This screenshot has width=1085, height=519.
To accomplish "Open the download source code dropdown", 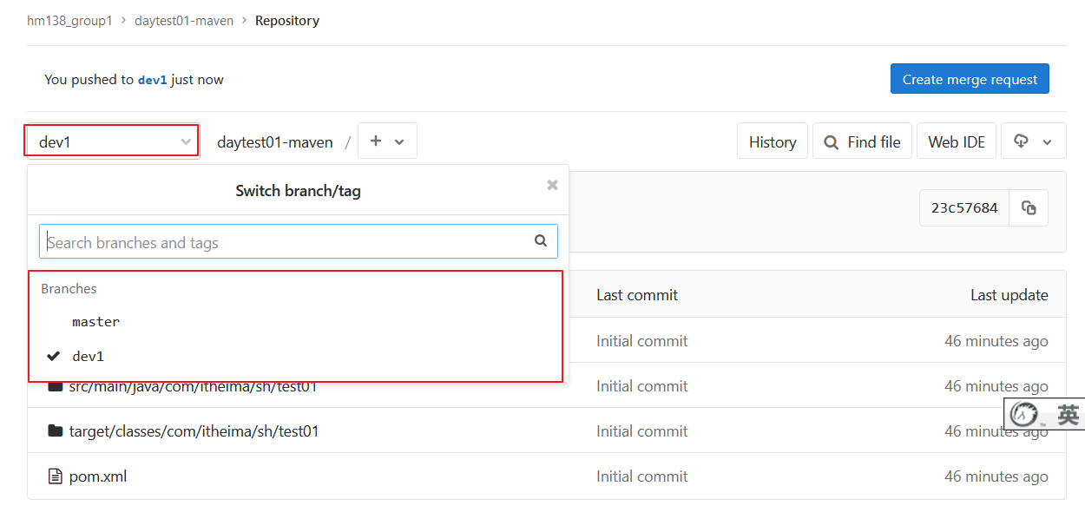I will point(1033,141).
